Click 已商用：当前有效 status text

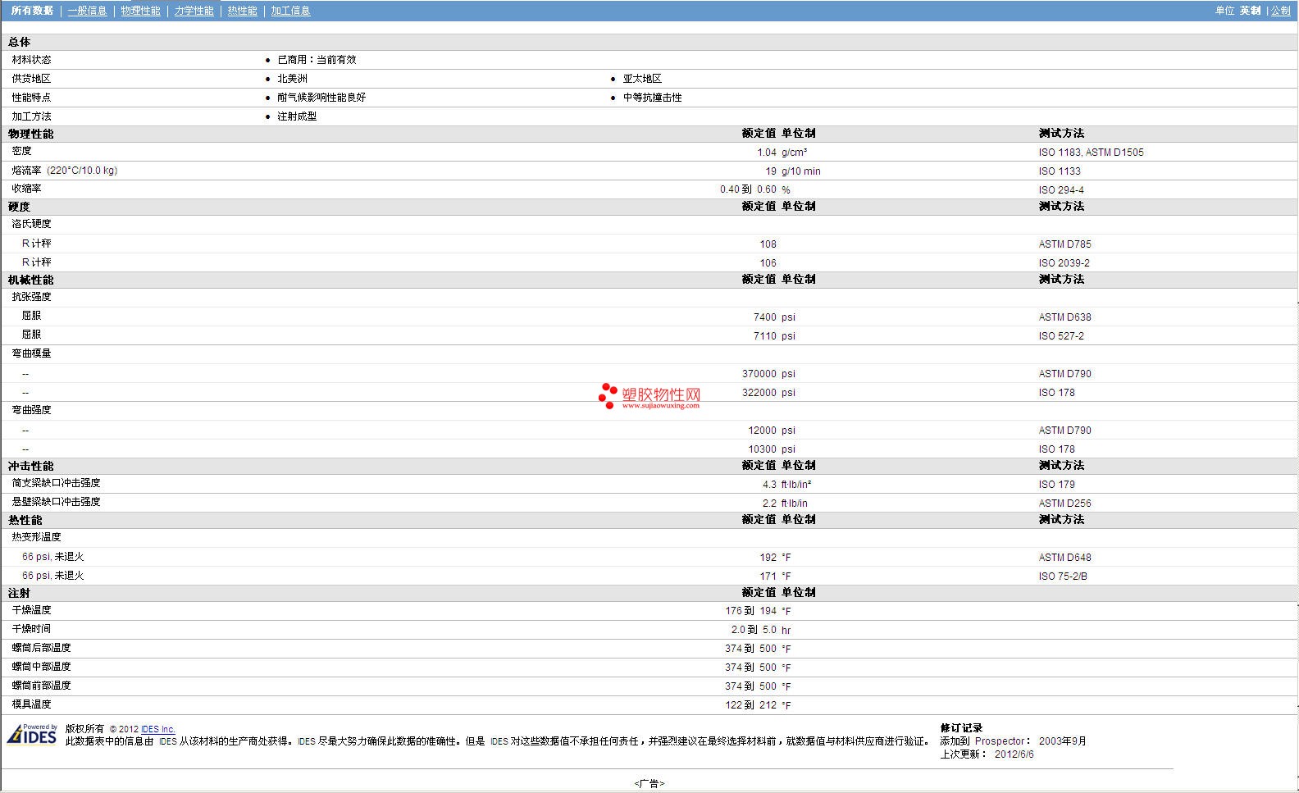point(317,60)
